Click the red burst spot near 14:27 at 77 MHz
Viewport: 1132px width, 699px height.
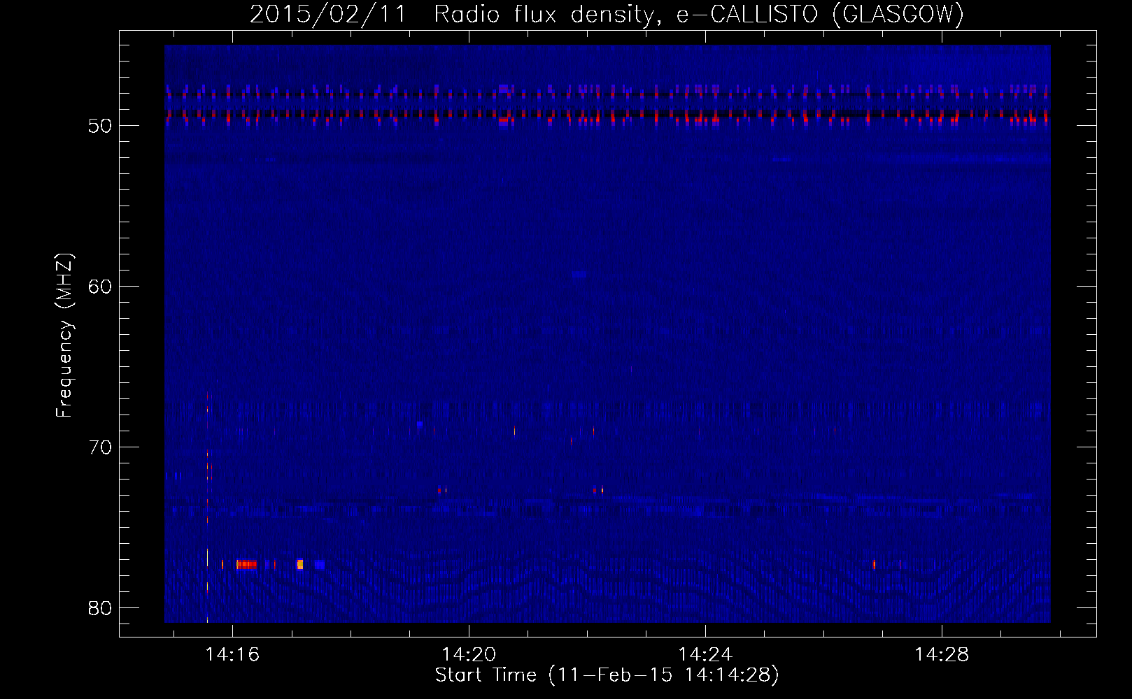point(875,564)
